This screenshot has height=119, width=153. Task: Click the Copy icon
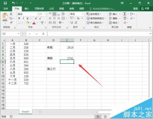tap(11, 18)
